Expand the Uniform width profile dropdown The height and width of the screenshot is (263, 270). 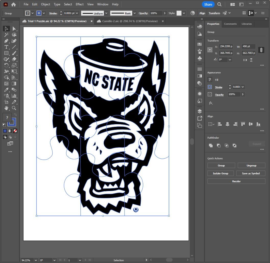106,13
